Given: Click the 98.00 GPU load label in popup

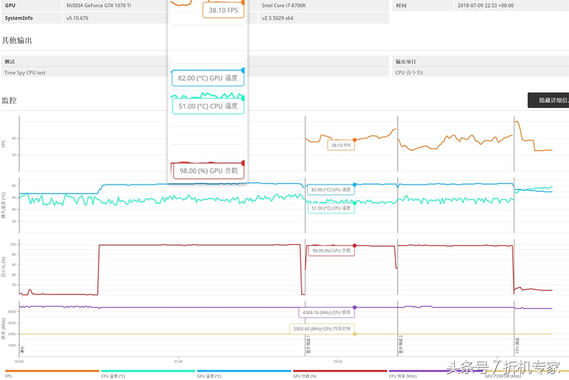Looking at the screenshot, I should [x=208, y=170].
